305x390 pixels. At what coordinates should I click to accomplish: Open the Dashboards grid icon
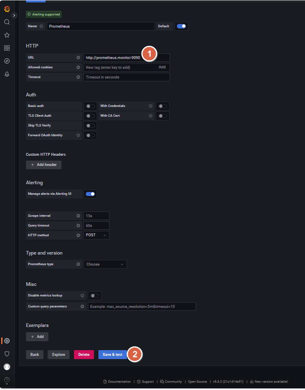click(7, 48)
